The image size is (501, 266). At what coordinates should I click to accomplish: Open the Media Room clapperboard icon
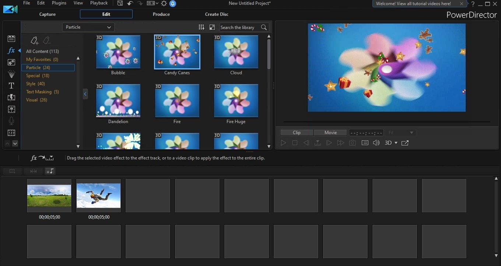click(11, 39)
